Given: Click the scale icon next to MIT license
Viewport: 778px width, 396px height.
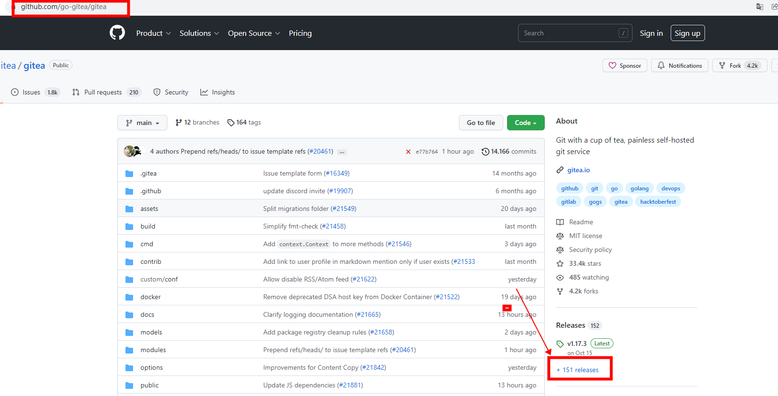Looking at the screenshot, I should 560,236.
